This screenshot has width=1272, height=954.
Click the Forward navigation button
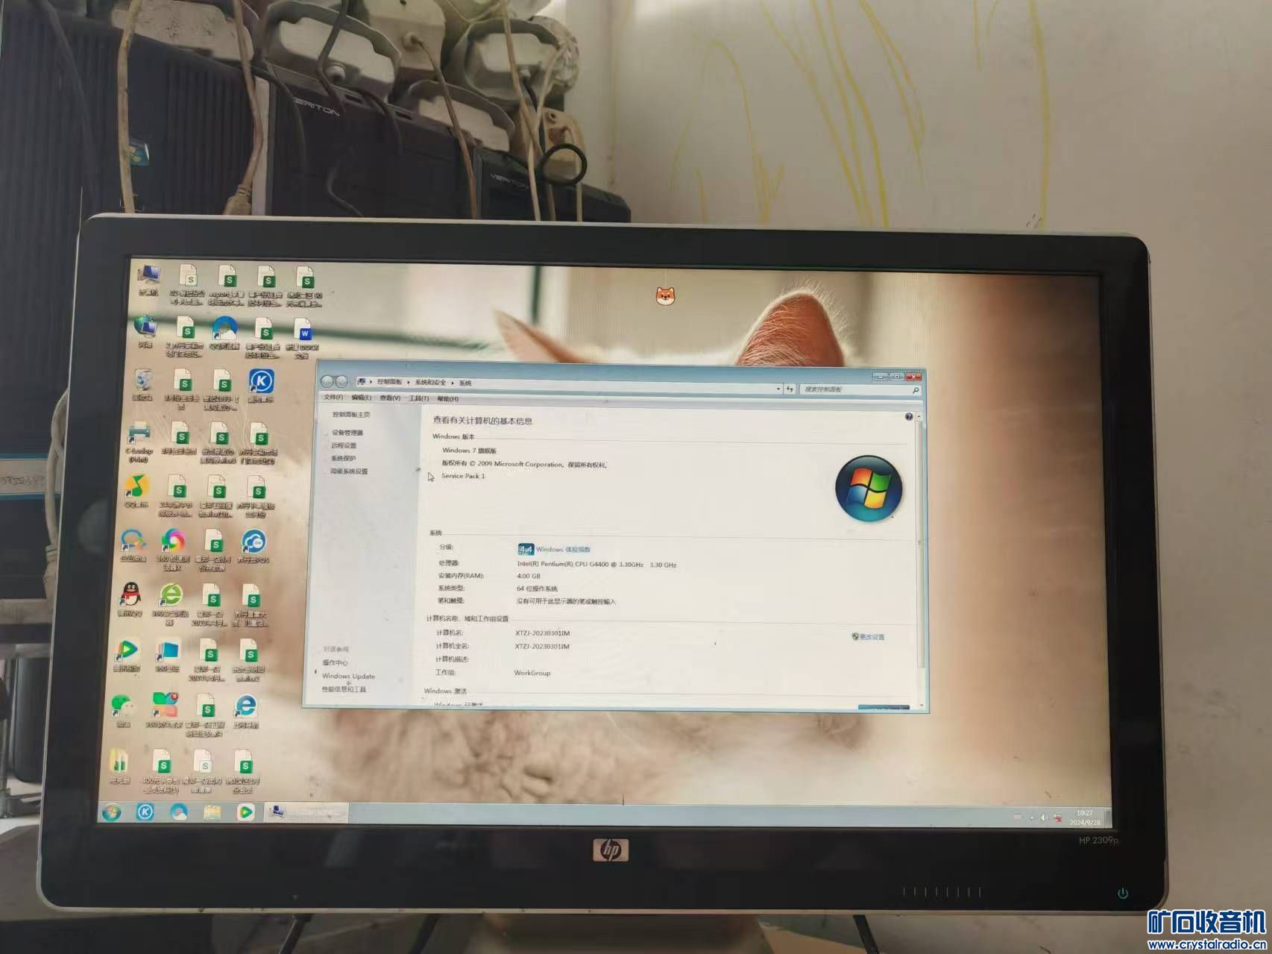[341, 381]
